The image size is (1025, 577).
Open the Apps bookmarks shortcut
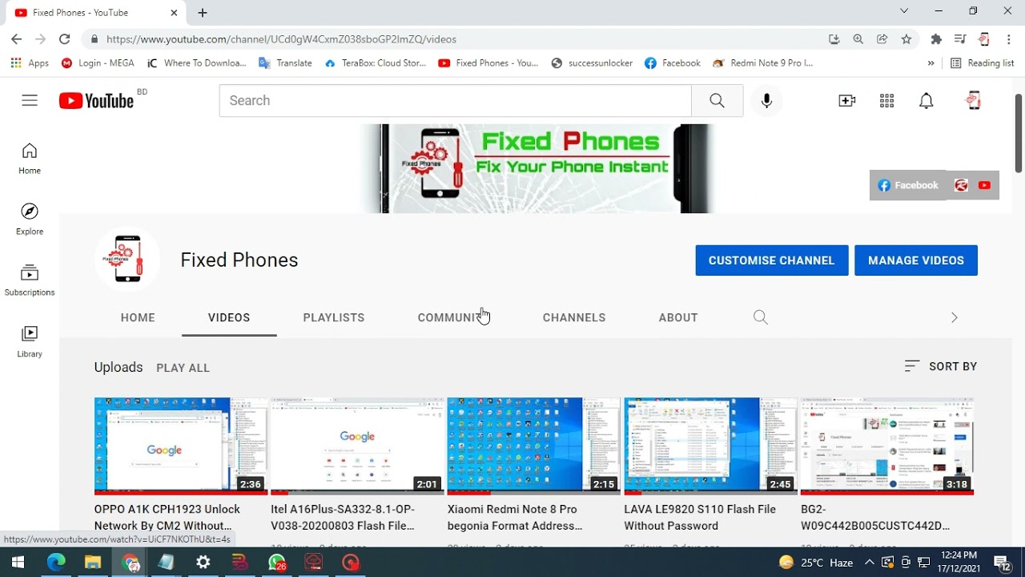pyautogui.click(x=30, y=63)
